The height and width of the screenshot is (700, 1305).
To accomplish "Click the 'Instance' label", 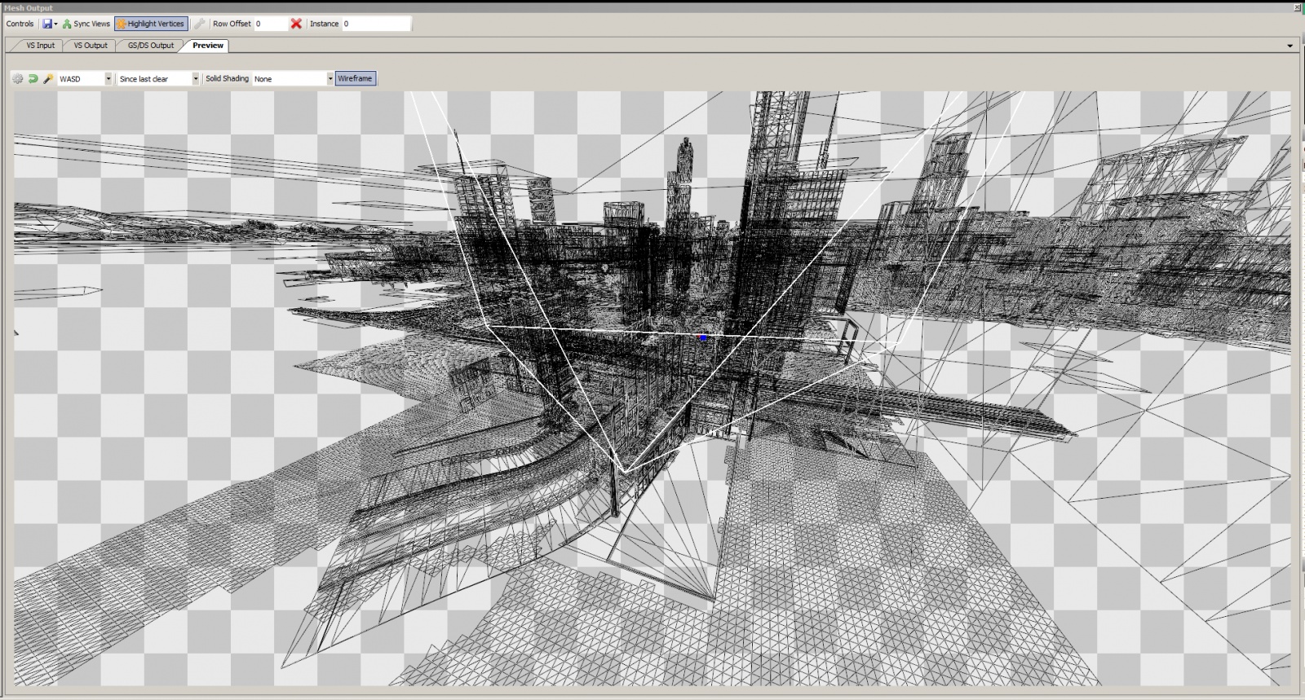I will (324, 24).
